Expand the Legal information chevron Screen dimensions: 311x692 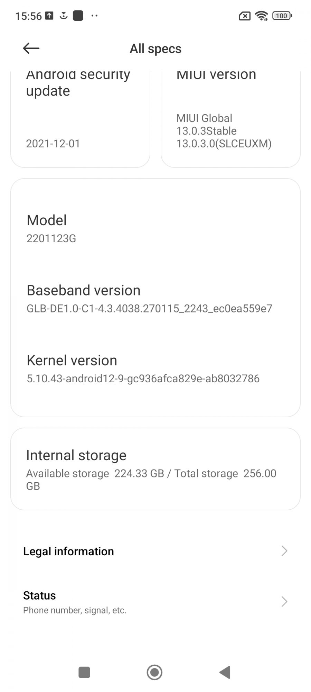point(284,551)
